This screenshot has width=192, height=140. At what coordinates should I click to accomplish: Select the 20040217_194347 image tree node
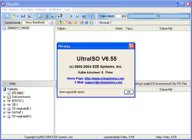point(18,28)
